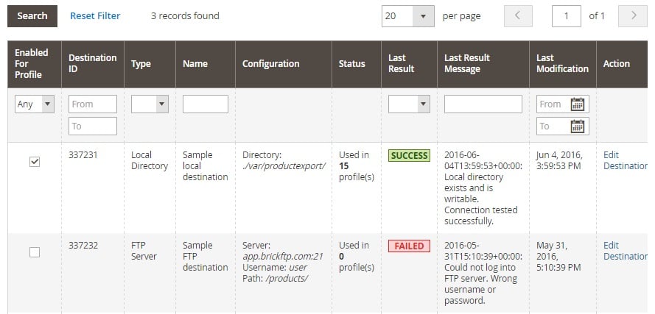The width and height of the screenshot is (655, 314).
Task: Open the Enabled For Profile 'Any' filter dropdown
Action: click(x=35, y=104)
